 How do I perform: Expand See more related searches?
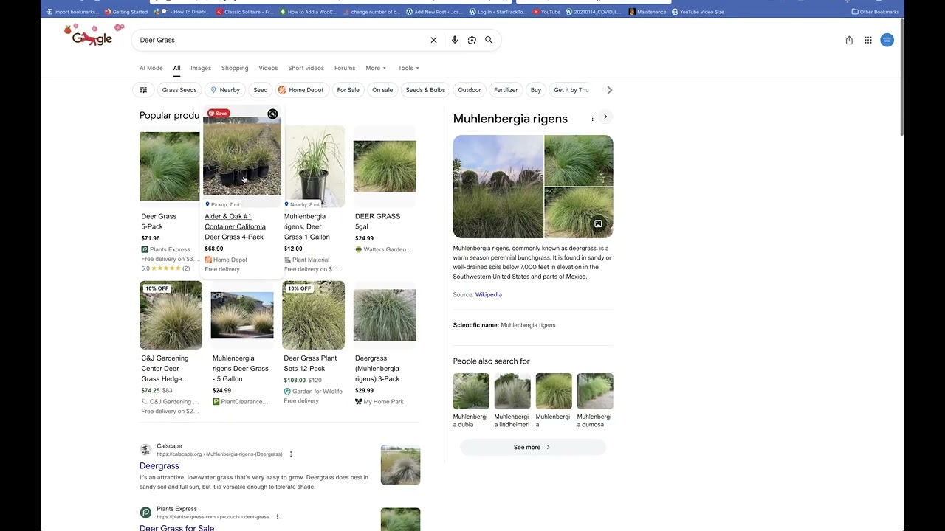click(x=532, y=447)
